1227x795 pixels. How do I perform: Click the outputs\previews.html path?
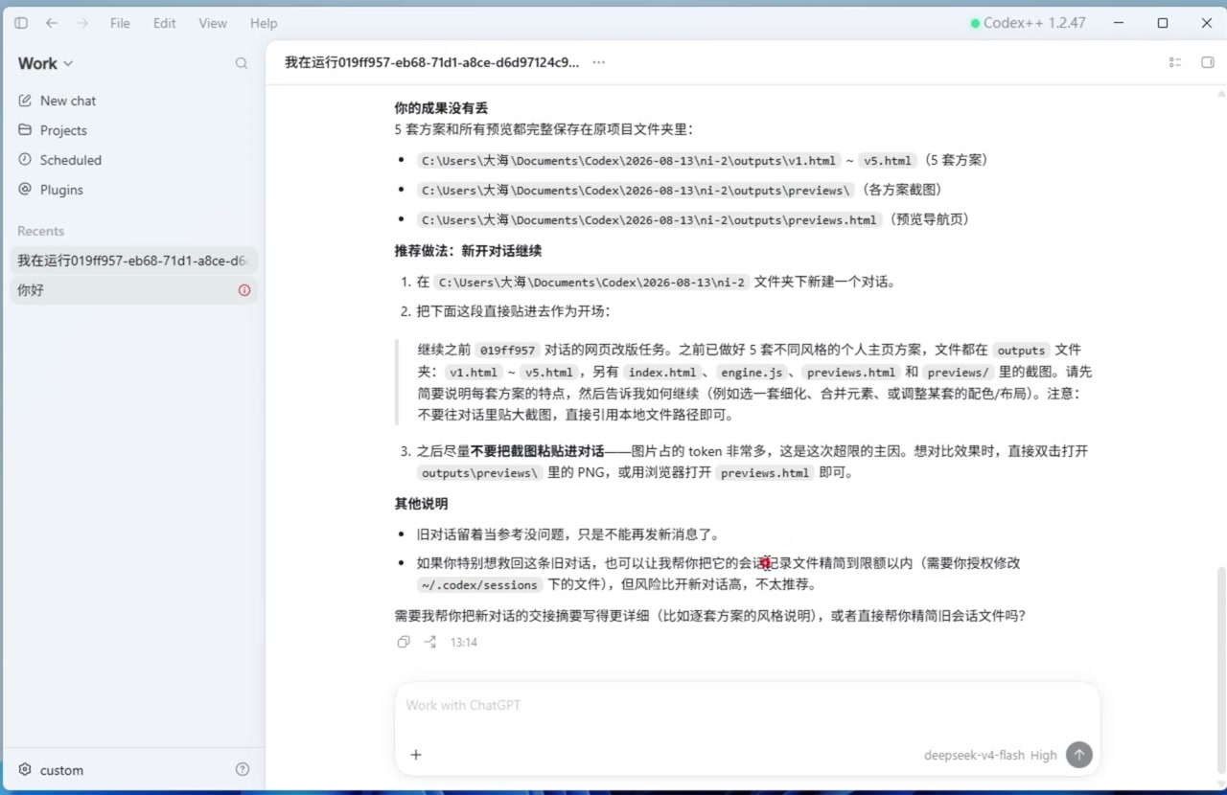click(649, 220)
